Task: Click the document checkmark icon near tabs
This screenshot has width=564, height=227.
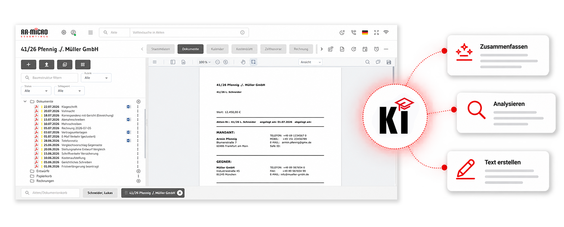Action: [x=342, y=49]
